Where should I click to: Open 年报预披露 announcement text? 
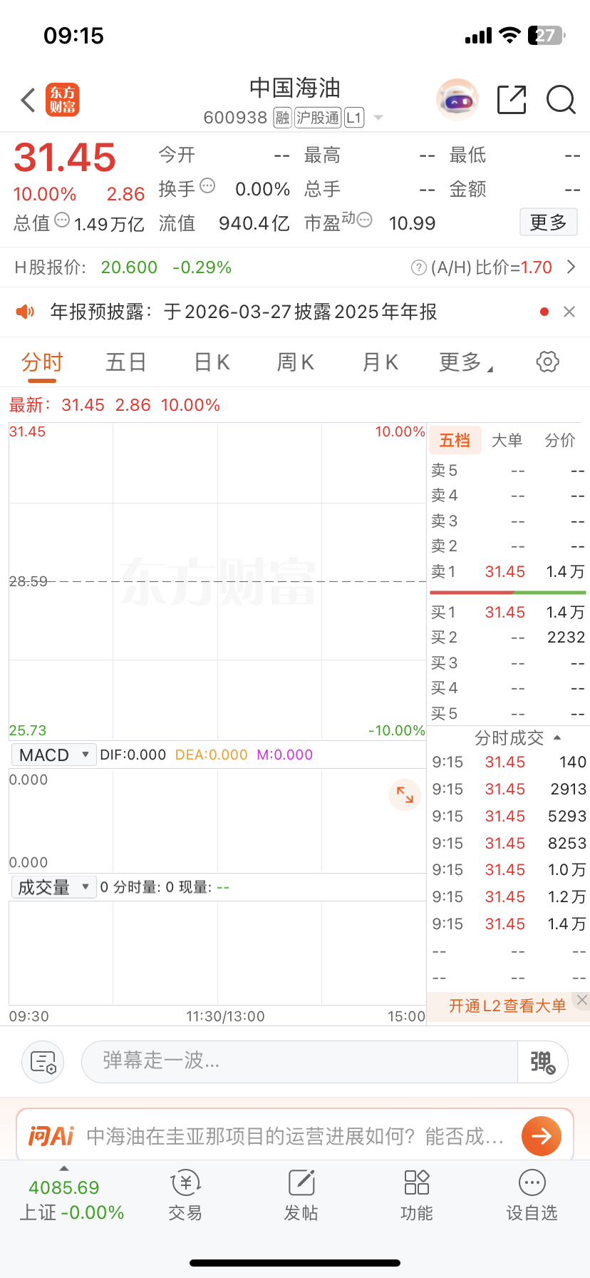(243, 312)
